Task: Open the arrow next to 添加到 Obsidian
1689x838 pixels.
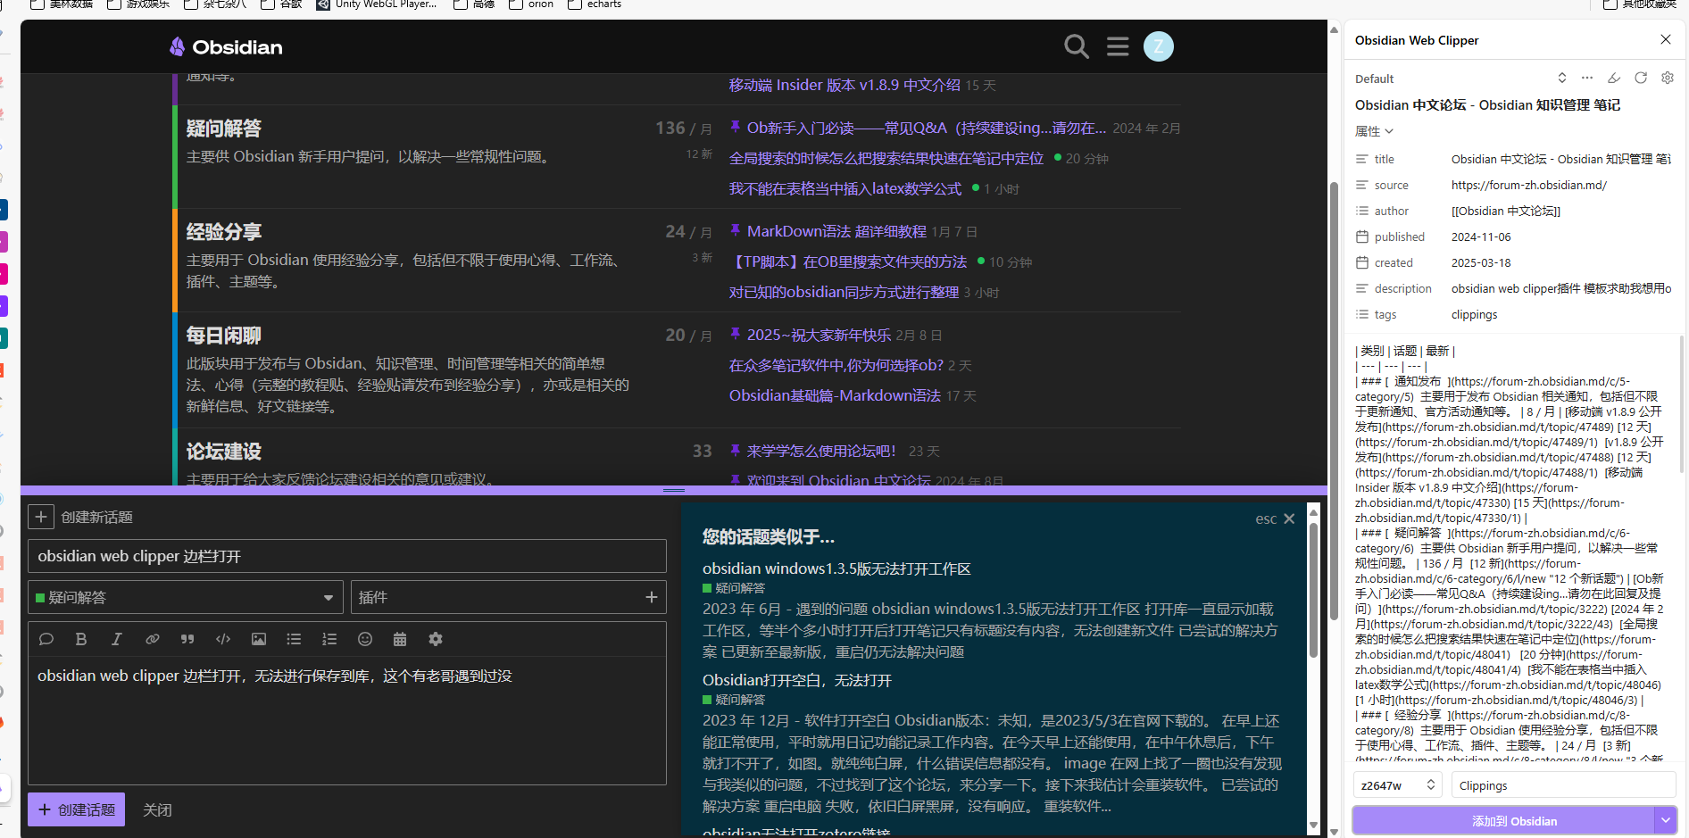Action: 1665,820
